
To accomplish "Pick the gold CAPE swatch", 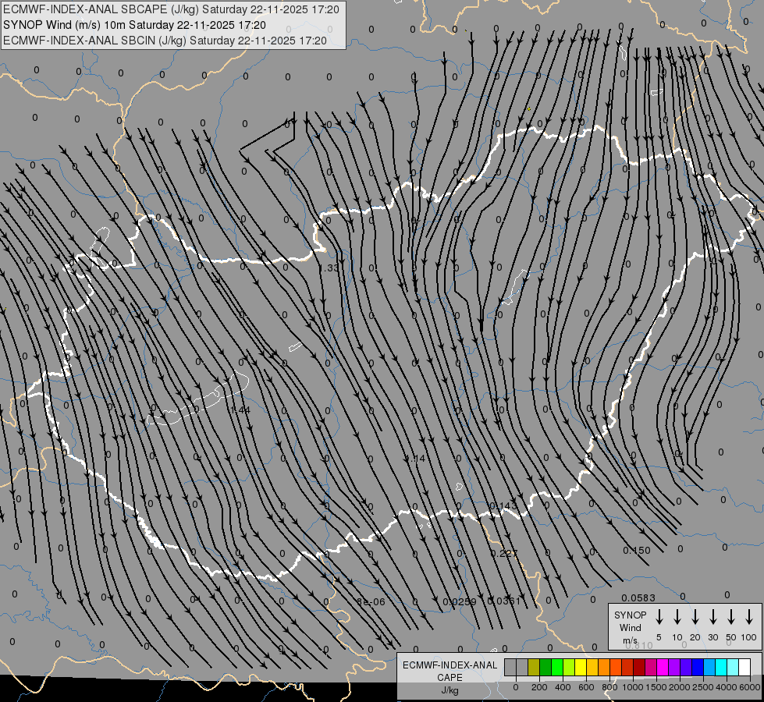I will click(x=592, y=667).
